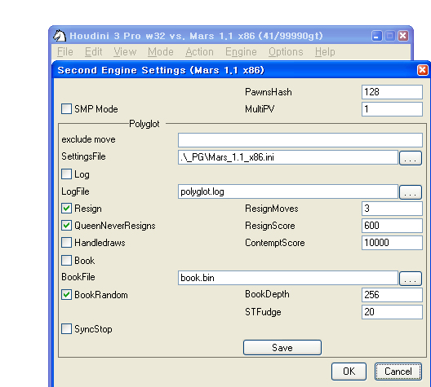Focus the exclude move text field

(300, 140)
